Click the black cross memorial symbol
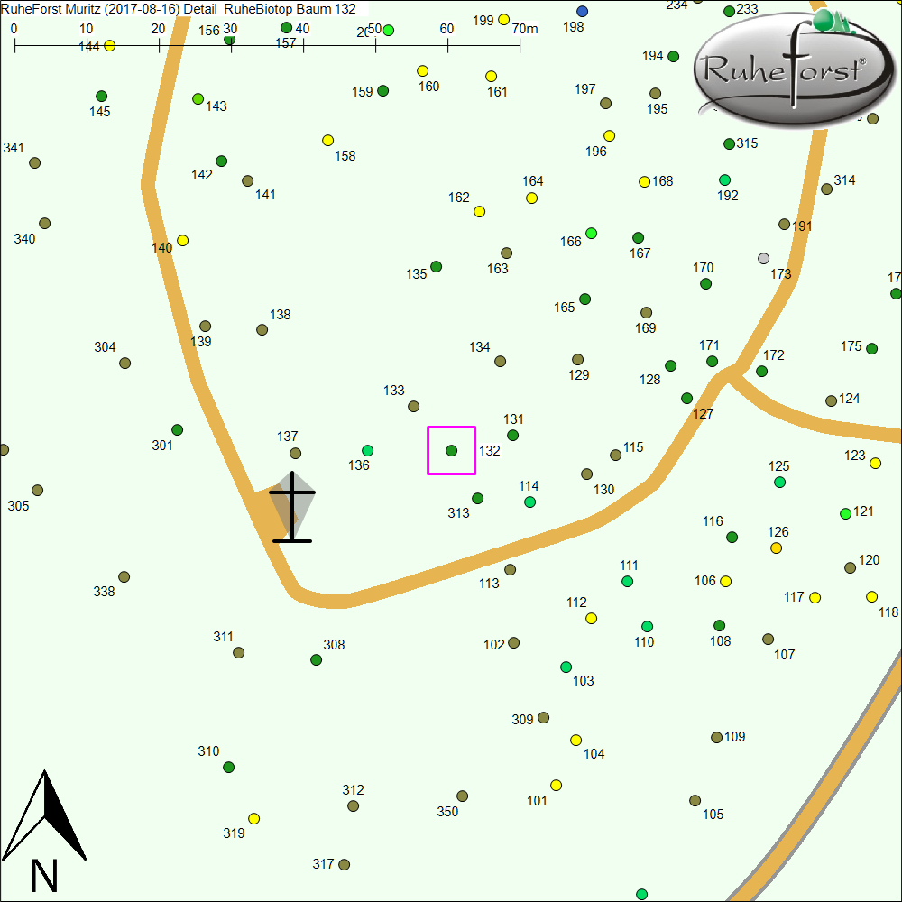The width and height of the screenshot is (902, 902). pyautogui.click(x=292, y=507)
